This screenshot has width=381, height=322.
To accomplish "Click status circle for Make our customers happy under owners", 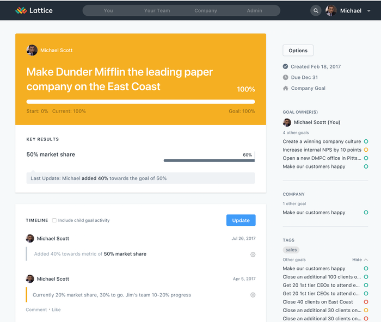I will 366,166.
